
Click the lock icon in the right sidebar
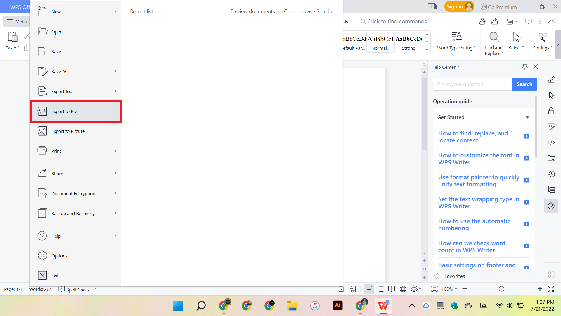coord(551,111)
